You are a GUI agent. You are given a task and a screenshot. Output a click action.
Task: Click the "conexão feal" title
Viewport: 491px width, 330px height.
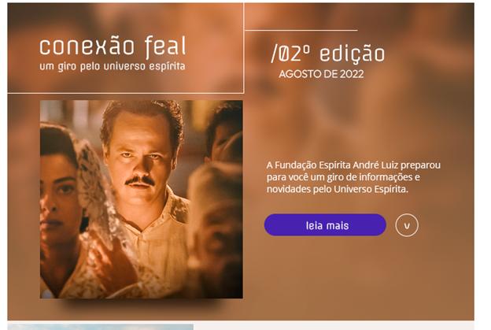tap(113, 46)
